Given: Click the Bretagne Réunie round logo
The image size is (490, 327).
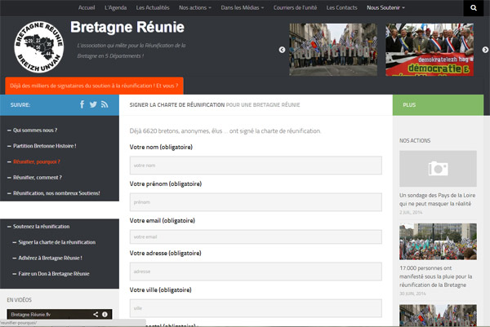Looking at the screenshot, I should coord(38,47).
